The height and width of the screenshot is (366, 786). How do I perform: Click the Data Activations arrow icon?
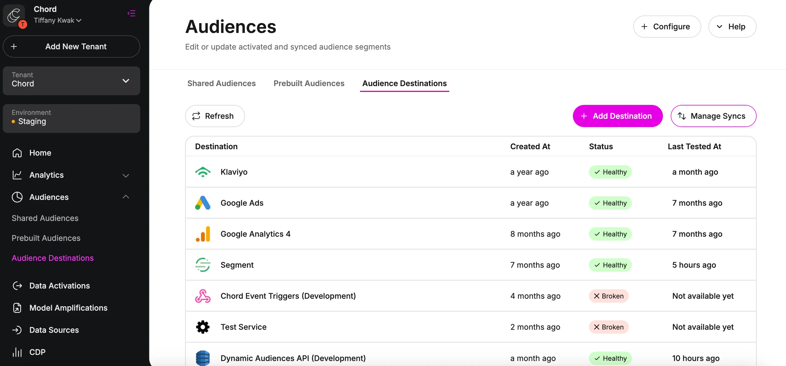[17, 285]
